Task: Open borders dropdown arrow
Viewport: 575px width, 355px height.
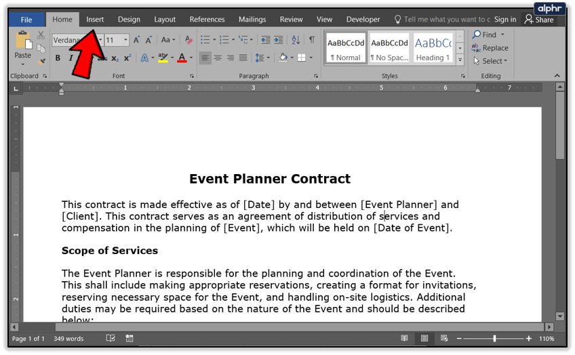Action: point(311,58)
